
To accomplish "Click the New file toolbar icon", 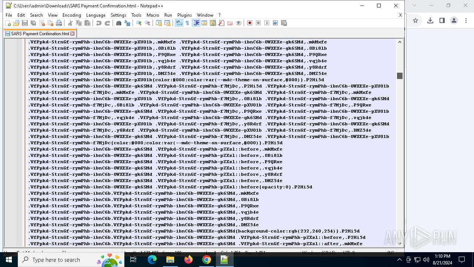I will 8,23.
